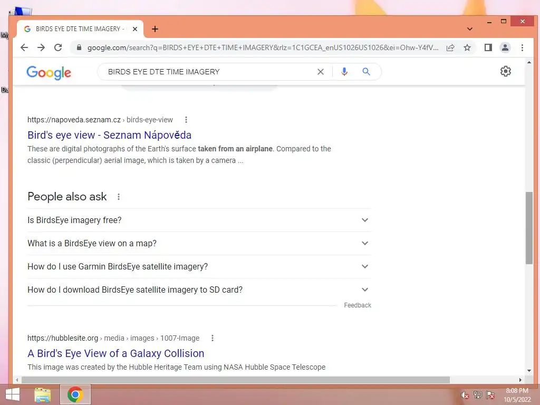Bookmark this tab with the star
This screenshot has width=540, height=405.
coord(467,47)
